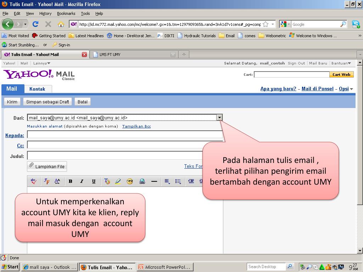363x272 pixels.
Task: Click the Cari Web button
Action: pyautogui.click(x=341, y=74)
